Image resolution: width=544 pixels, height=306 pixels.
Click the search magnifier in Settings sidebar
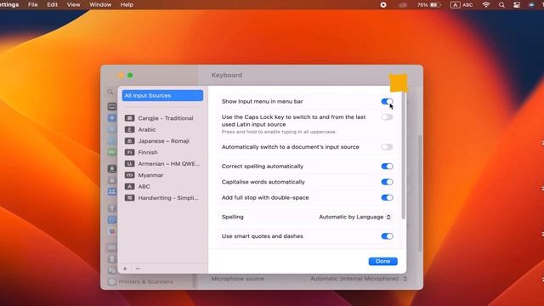click(110, 92)
